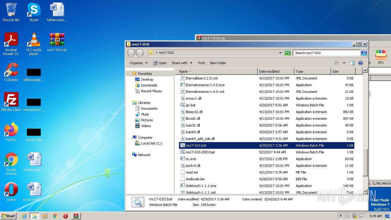Open the masterorga Word document icon

click(34, 162)
